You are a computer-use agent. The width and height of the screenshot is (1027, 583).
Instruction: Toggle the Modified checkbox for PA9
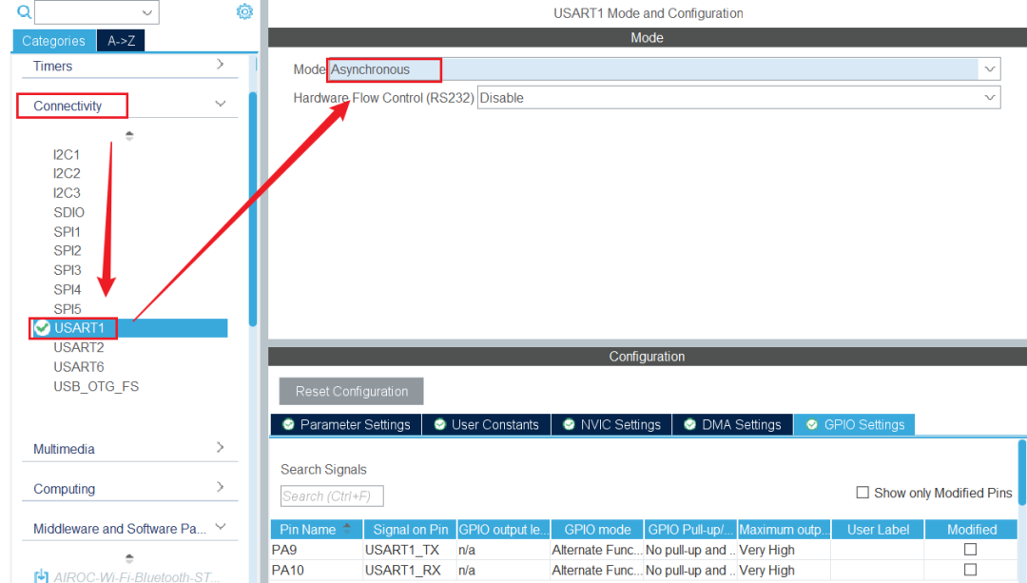[970, 550]
